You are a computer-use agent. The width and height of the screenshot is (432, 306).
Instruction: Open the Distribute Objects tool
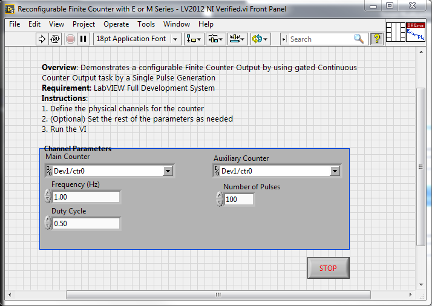pos(216,39)
